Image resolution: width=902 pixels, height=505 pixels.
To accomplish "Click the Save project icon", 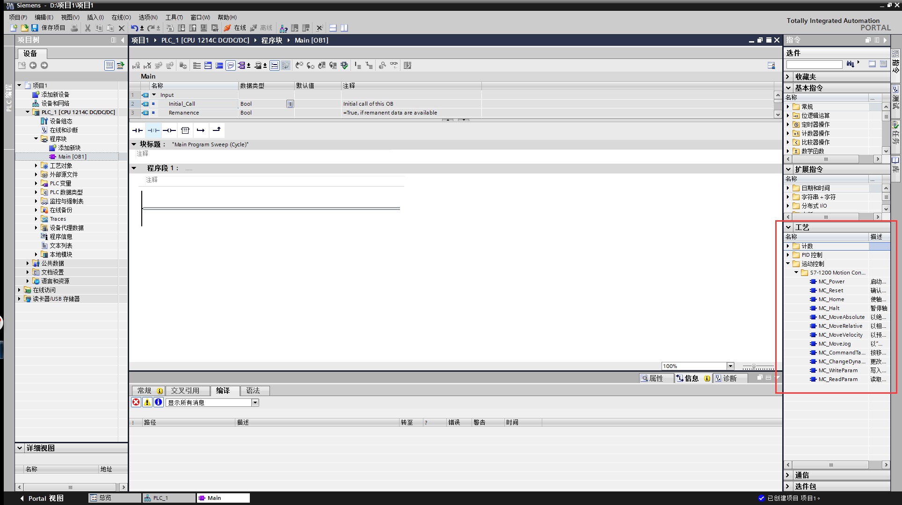I will tap(35, 28).
